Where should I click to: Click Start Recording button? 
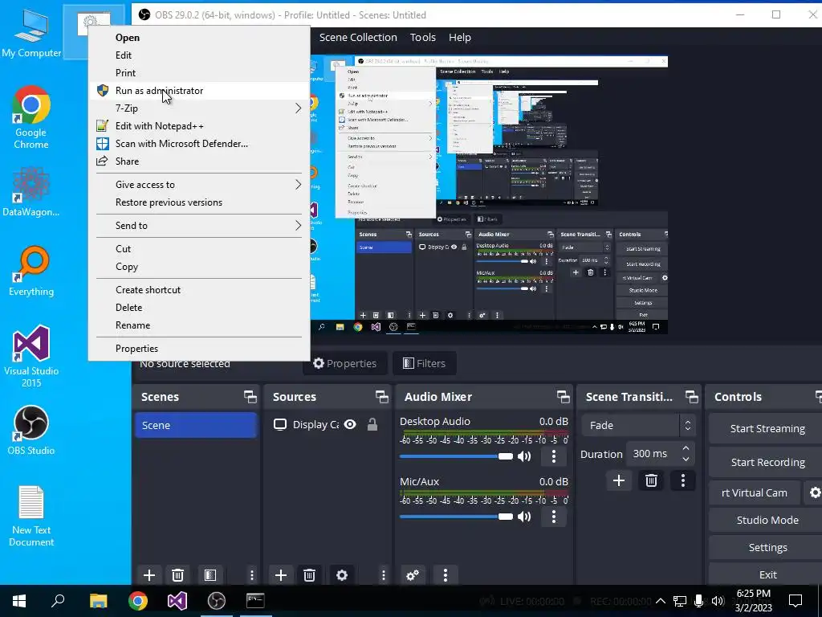(767, 462)
